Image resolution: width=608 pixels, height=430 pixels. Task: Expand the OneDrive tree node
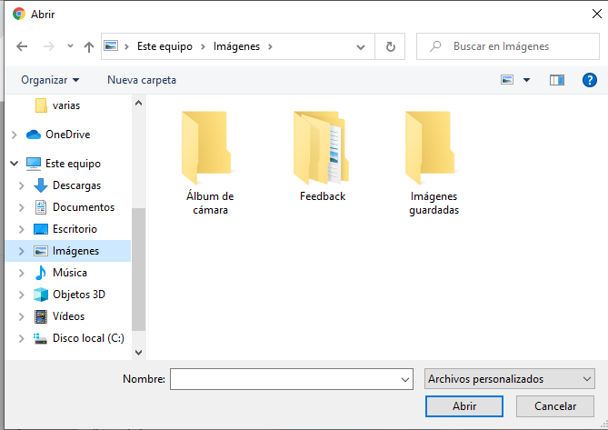(x=14, y=135)
